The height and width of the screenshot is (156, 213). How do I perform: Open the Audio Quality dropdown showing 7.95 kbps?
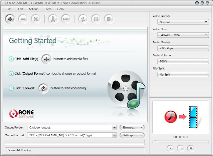[183, 48]
